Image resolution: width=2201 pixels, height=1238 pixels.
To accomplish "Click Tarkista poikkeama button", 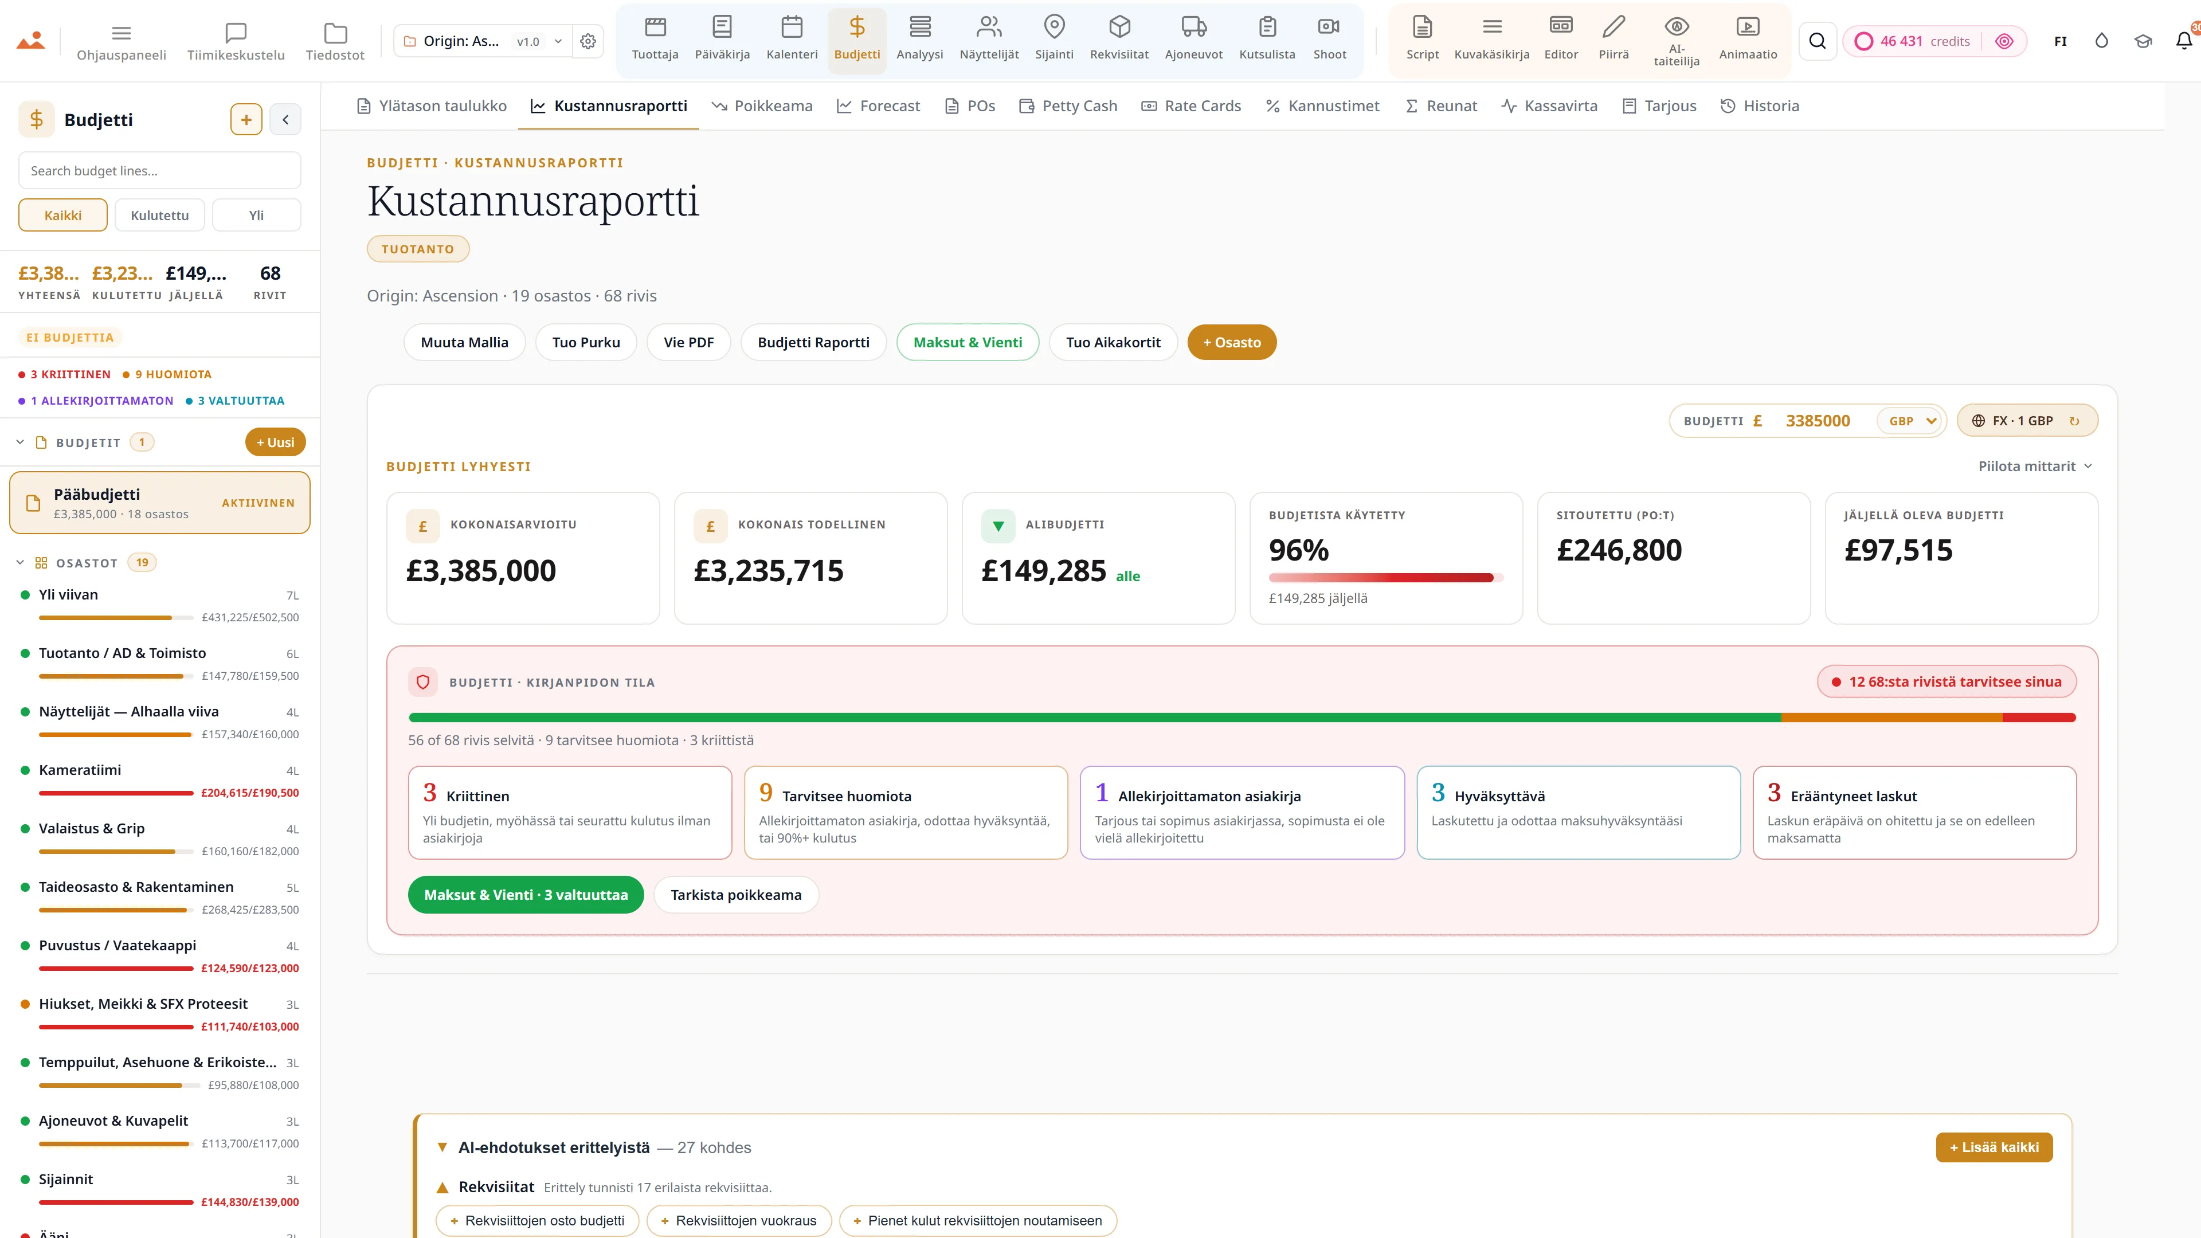I will coord(735,895).
